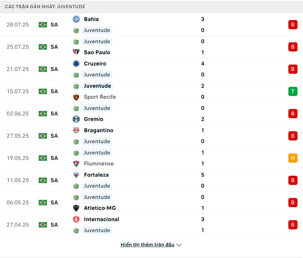Click the green T result badge
Screen dimensions: 303x258
(x=293, y=91)
